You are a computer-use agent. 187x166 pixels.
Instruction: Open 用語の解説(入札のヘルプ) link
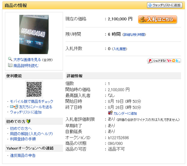point(31,134)
